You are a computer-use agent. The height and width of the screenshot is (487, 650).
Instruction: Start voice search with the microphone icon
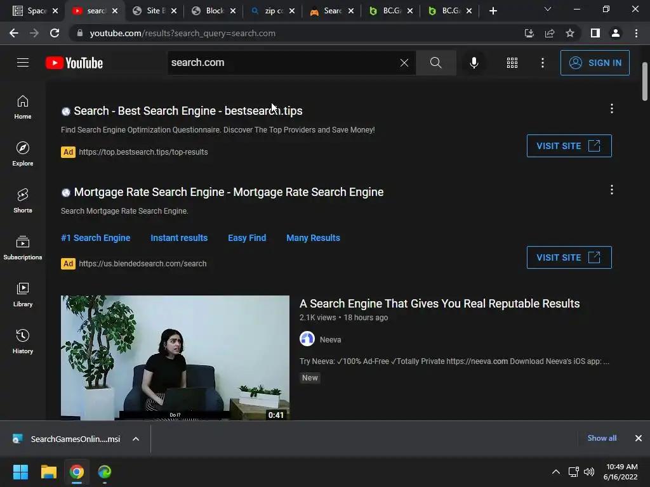[474, 63]
